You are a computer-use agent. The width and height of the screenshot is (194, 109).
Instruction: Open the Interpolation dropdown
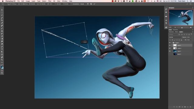[83, 4]
